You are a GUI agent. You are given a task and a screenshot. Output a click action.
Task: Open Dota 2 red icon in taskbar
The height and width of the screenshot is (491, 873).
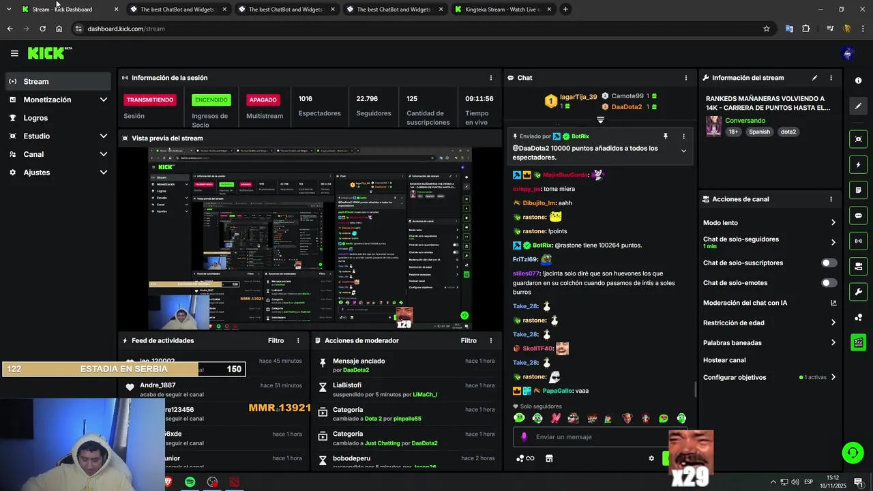[x=235, y=482]
